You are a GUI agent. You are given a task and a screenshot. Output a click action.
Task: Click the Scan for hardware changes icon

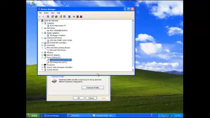click(x=69, y=17)
